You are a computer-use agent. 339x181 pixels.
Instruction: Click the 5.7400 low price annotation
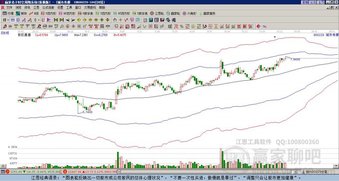pyautogui.click(x=87, y=112)
